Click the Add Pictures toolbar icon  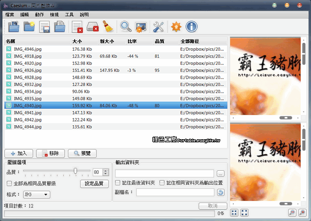pos(13,26)
